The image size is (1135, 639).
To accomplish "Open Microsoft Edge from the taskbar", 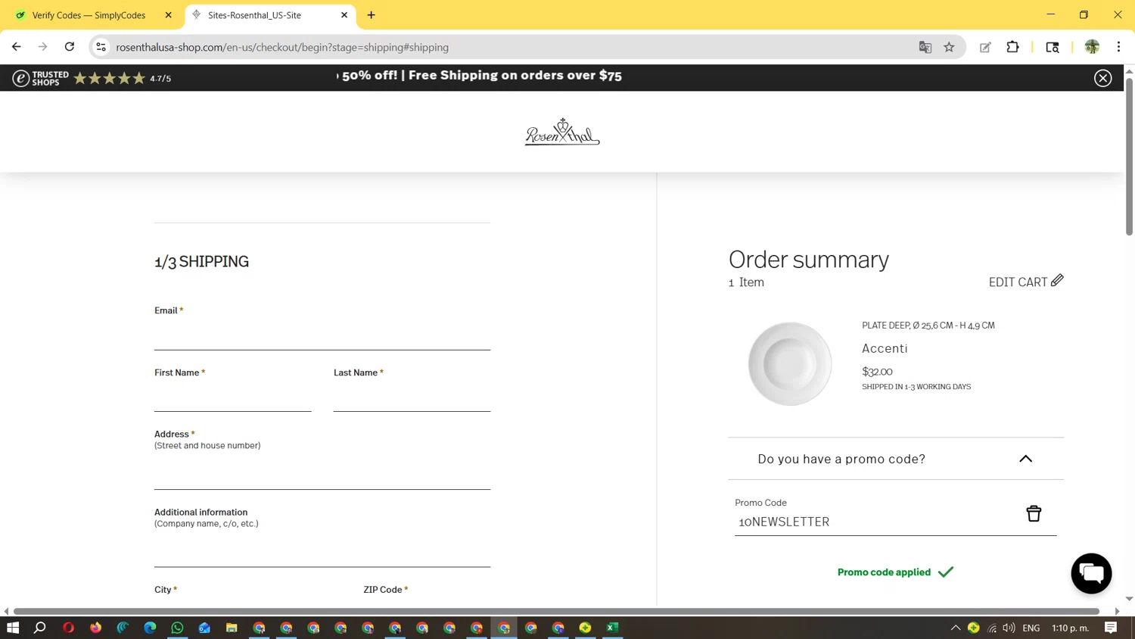I will (150, 628).
